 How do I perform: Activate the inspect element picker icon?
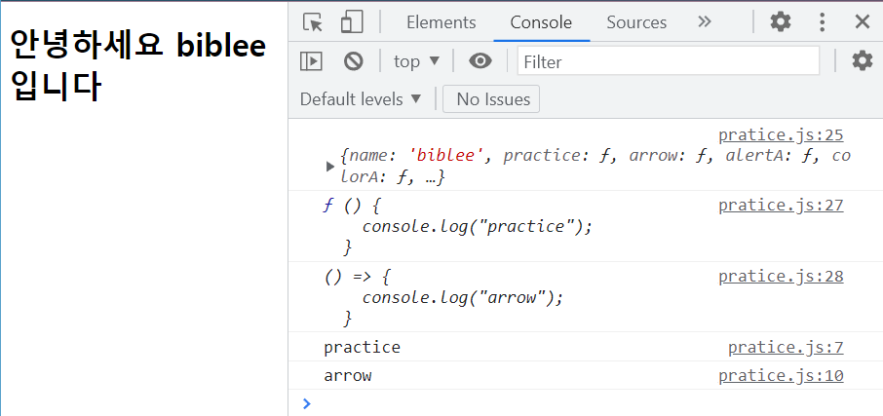click(313, 22)
